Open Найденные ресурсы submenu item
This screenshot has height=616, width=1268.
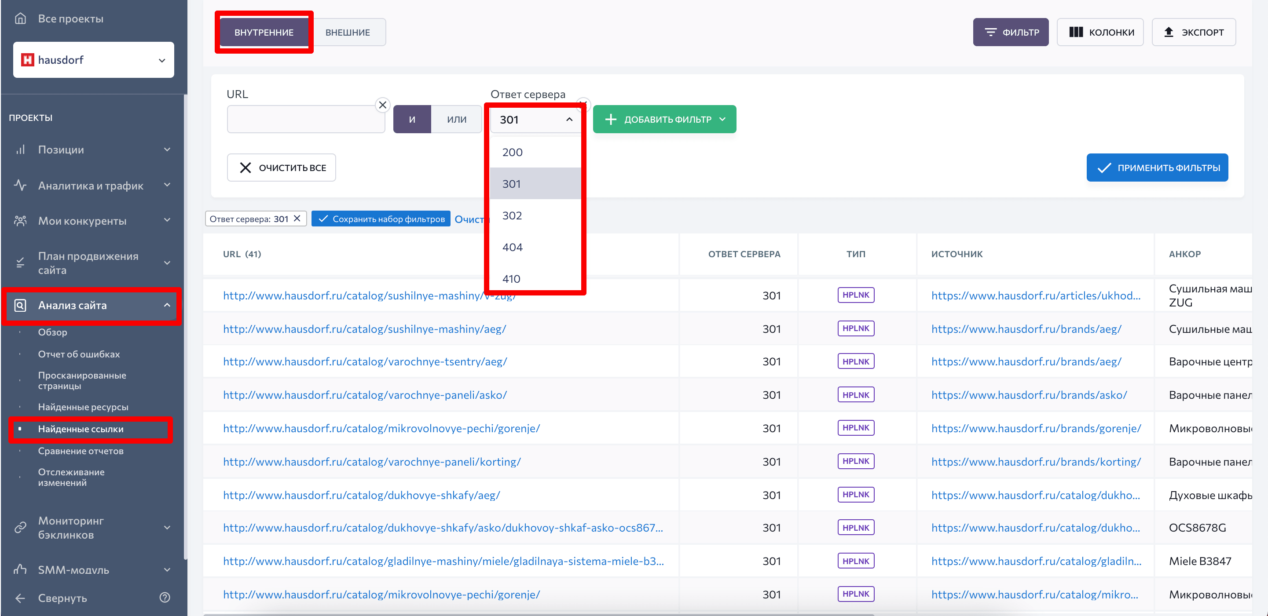click(x=83, y=407)
